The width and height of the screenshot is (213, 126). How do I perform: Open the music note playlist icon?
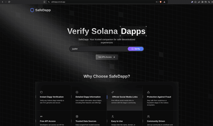point(199,2)
